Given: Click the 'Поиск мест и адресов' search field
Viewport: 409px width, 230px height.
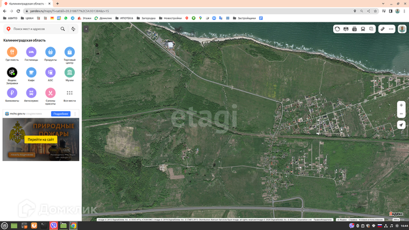Looking at the screenshot, I should [34, 29].
